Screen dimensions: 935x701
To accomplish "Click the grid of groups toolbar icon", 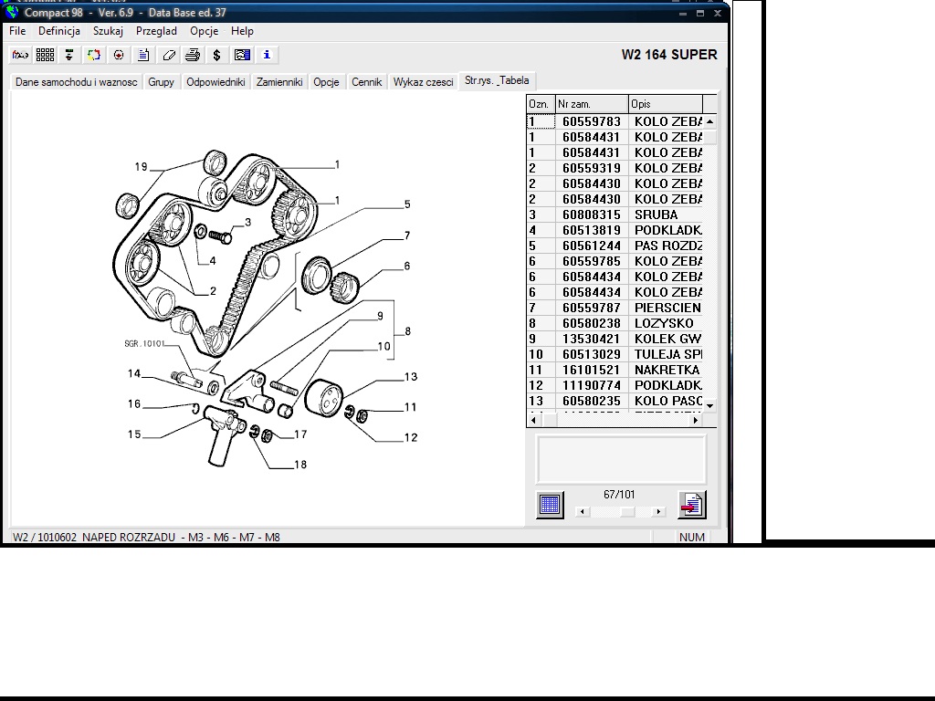I will click(x=45, y=55).
